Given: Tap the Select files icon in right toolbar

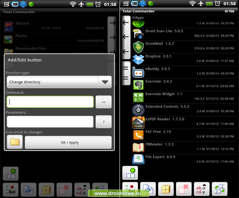Looking at the screenshot, I should 130,189.
